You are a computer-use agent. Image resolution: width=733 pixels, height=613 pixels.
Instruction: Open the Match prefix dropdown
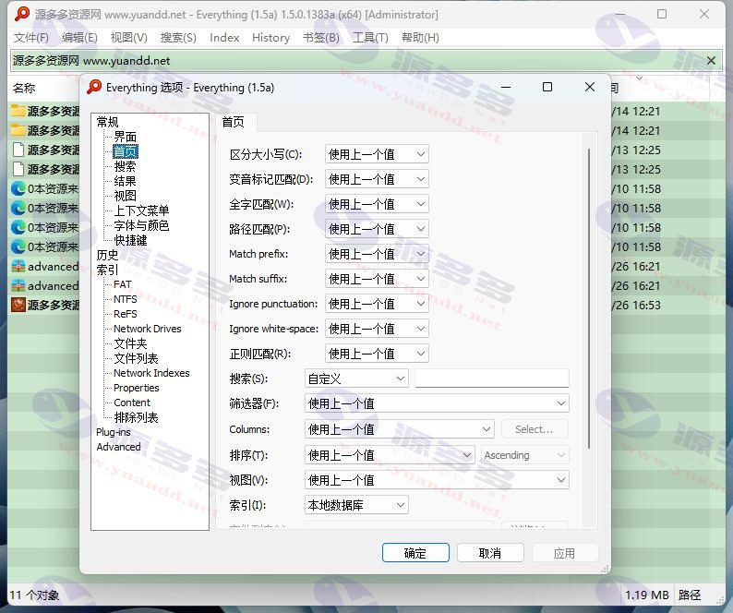pos(377,254)
